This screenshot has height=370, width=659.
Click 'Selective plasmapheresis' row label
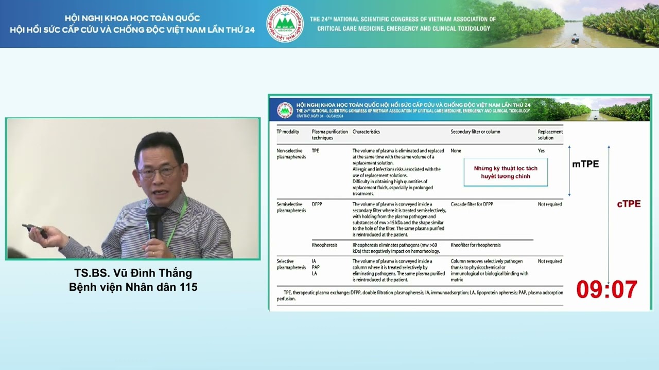[291, 264]
